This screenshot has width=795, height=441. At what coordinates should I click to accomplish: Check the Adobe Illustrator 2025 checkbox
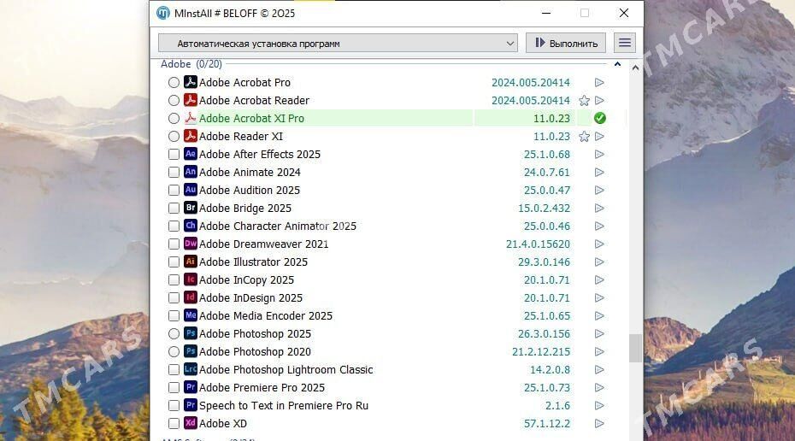(174, 262)
